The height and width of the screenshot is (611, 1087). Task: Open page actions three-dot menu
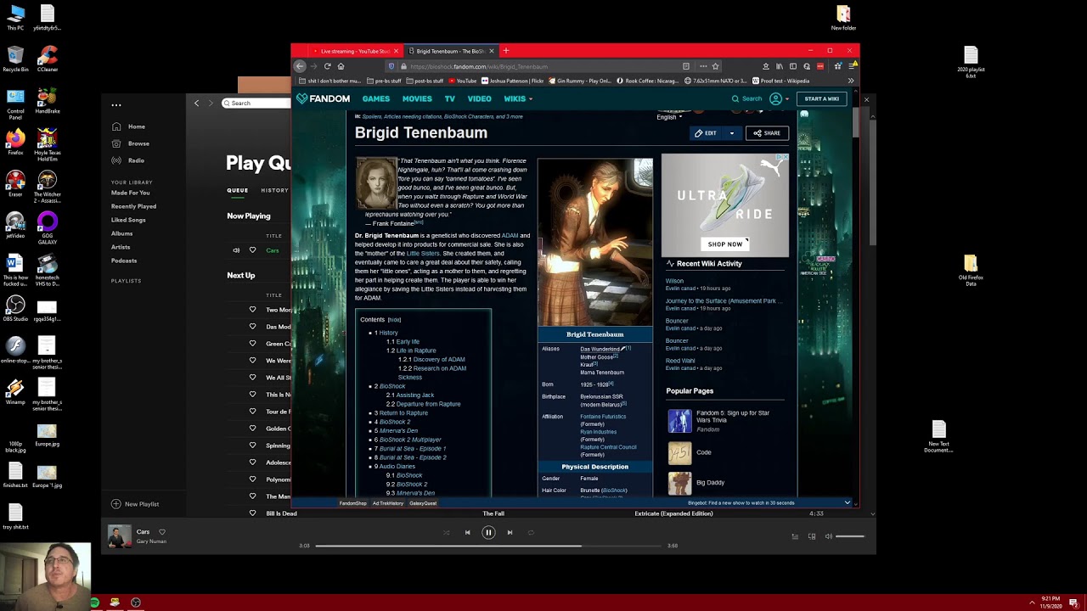pos(702,66)
